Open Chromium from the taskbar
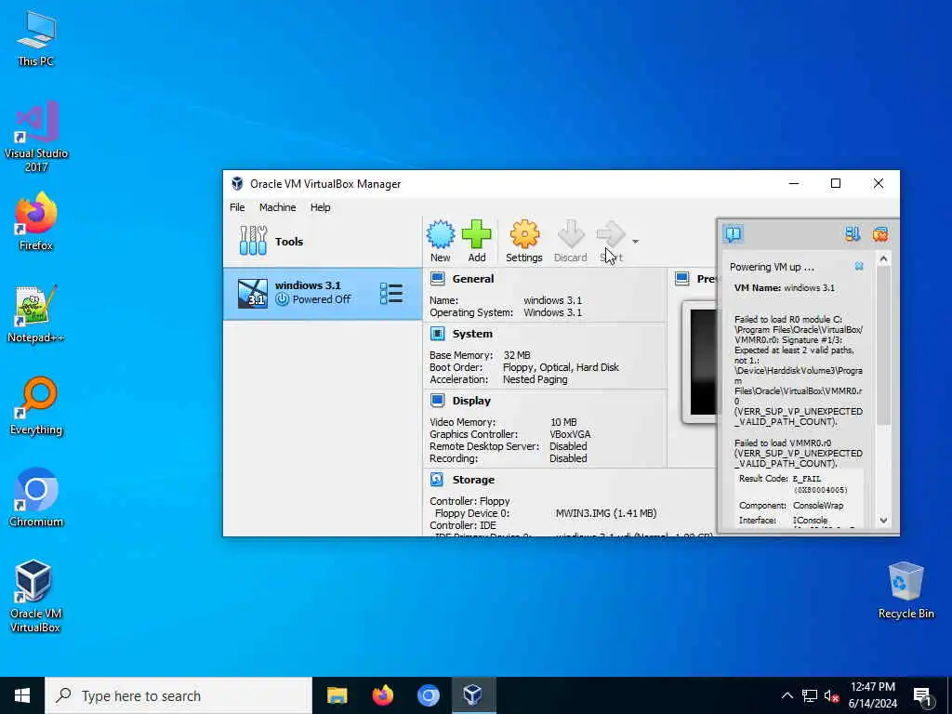 (x=428, y=695)
